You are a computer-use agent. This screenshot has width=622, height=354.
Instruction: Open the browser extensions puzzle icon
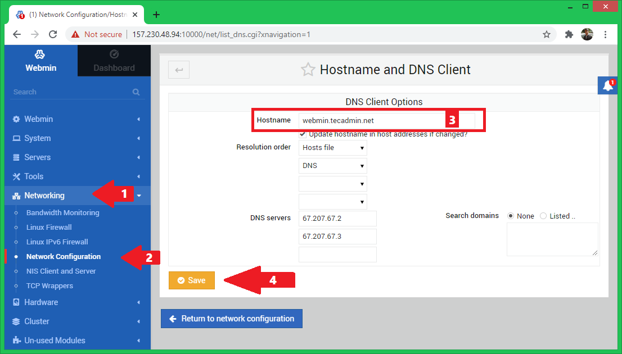[569, 34]
